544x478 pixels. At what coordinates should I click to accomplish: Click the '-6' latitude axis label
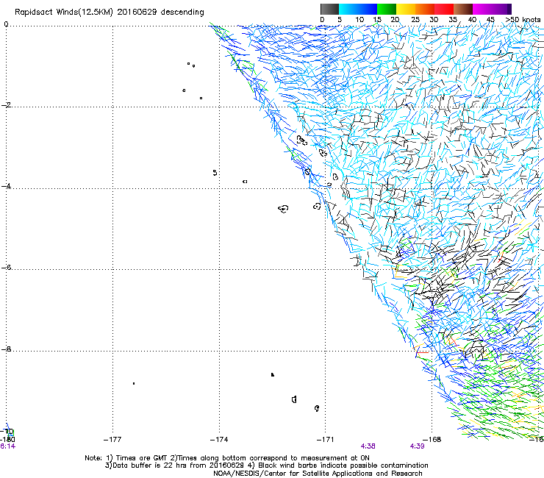pyautogui.click(x=6, y=267)
